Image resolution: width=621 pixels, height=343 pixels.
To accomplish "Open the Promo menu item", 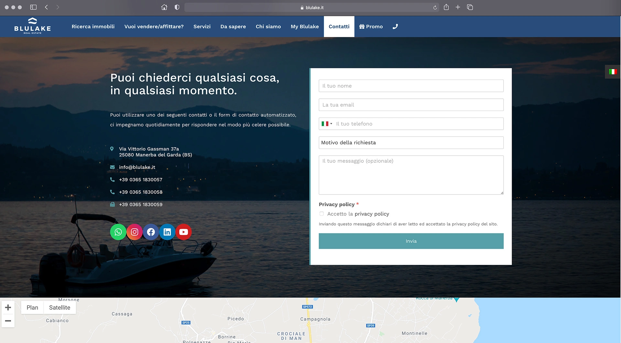I will (371, 27).
